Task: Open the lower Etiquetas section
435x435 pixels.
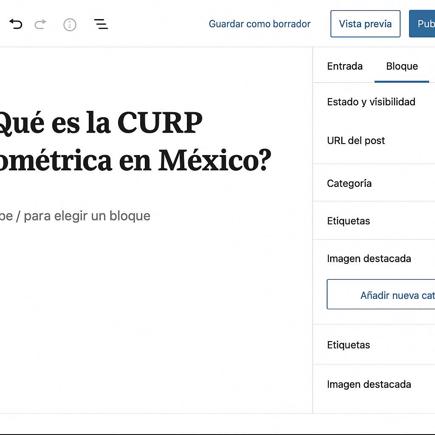Action: point(348,345)
